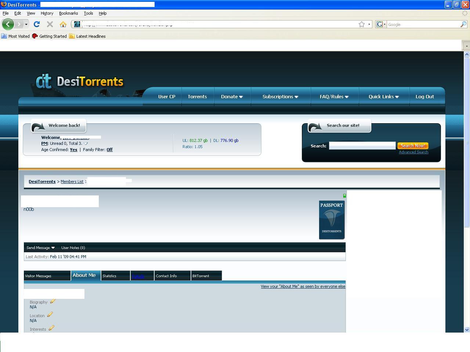Click the green online status indicator

[x=344, y=196]
